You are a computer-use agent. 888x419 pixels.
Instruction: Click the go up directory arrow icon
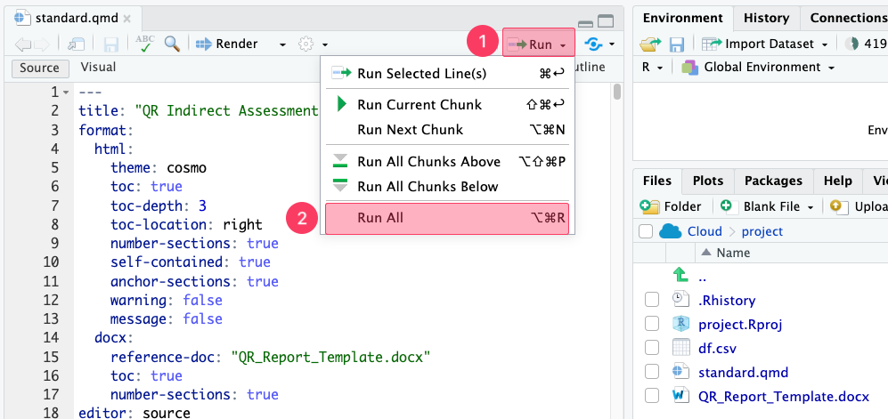coord(680,275)
